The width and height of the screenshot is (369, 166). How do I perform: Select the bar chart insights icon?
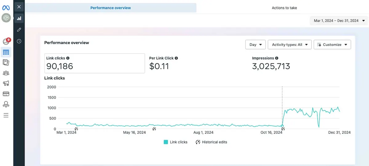tap(19, 18)
